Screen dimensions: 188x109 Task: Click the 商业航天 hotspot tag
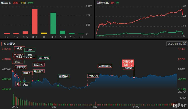coord(38,71)
